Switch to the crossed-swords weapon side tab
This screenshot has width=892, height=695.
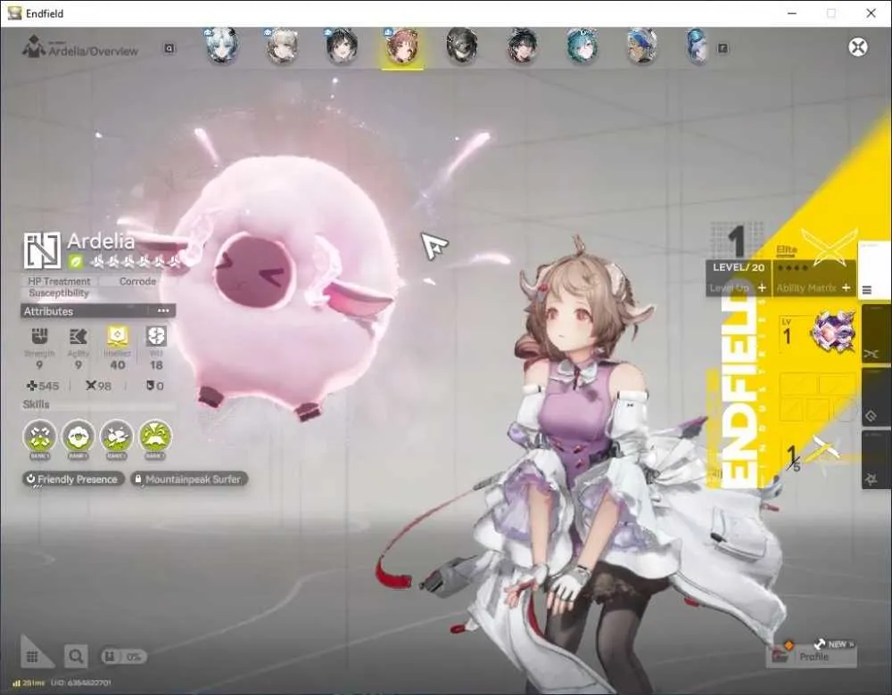[x=876, y=334]
